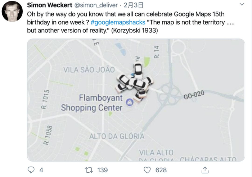The width and height of the screenshot is (252, 177).
Task: Click the reply speech bubble icon
Action: 31,170
